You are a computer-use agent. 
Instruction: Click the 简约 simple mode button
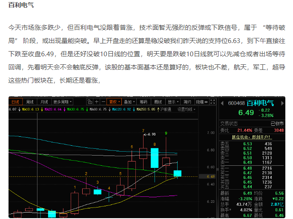point(187,102)
